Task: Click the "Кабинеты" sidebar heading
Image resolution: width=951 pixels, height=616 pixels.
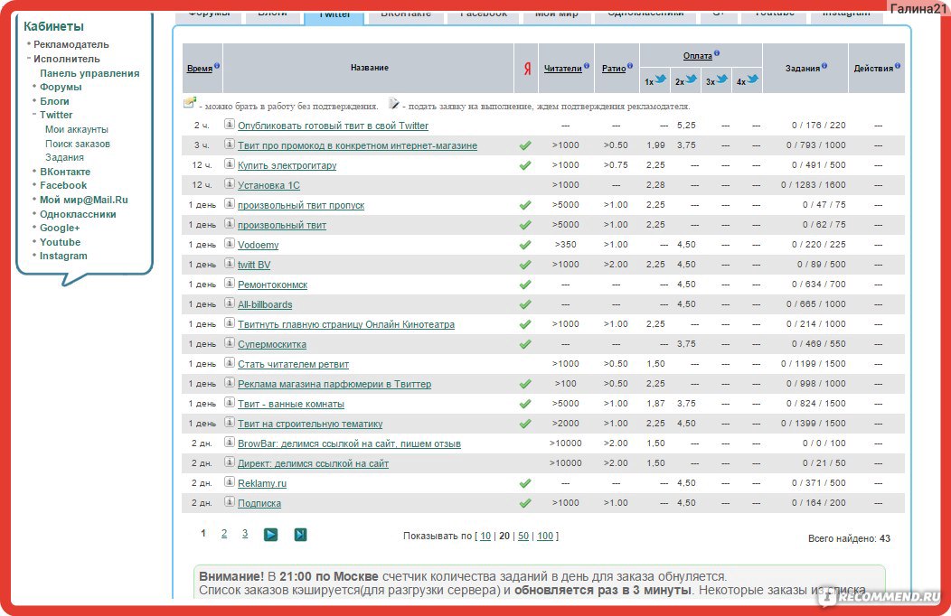Action: pyautogui.click(x=53, y=26)
